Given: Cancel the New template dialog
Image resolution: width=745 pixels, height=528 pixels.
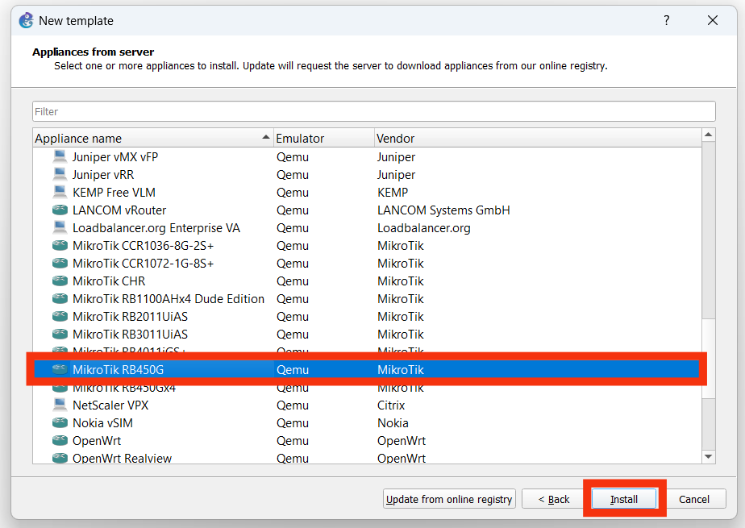Looking at the screenshot, I should 693,500.
